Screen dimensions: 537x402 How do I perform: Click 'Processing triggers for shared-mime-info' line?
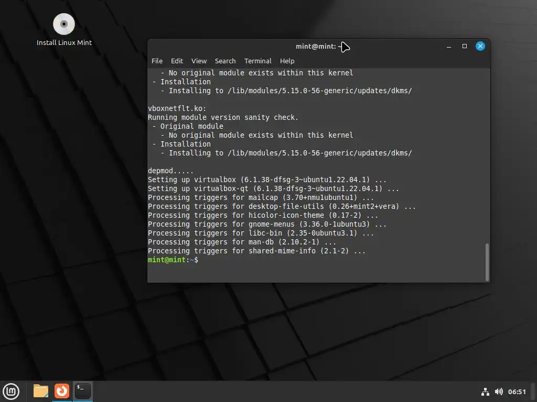coord(256,251)
